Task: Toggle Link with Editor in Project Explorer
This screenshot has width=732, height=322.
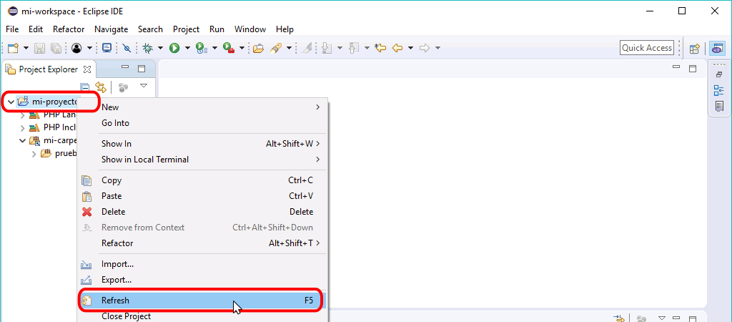Action: click(101, 87)
